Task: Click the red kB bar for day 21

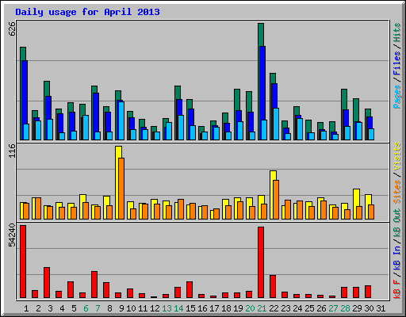Action: 261,262
